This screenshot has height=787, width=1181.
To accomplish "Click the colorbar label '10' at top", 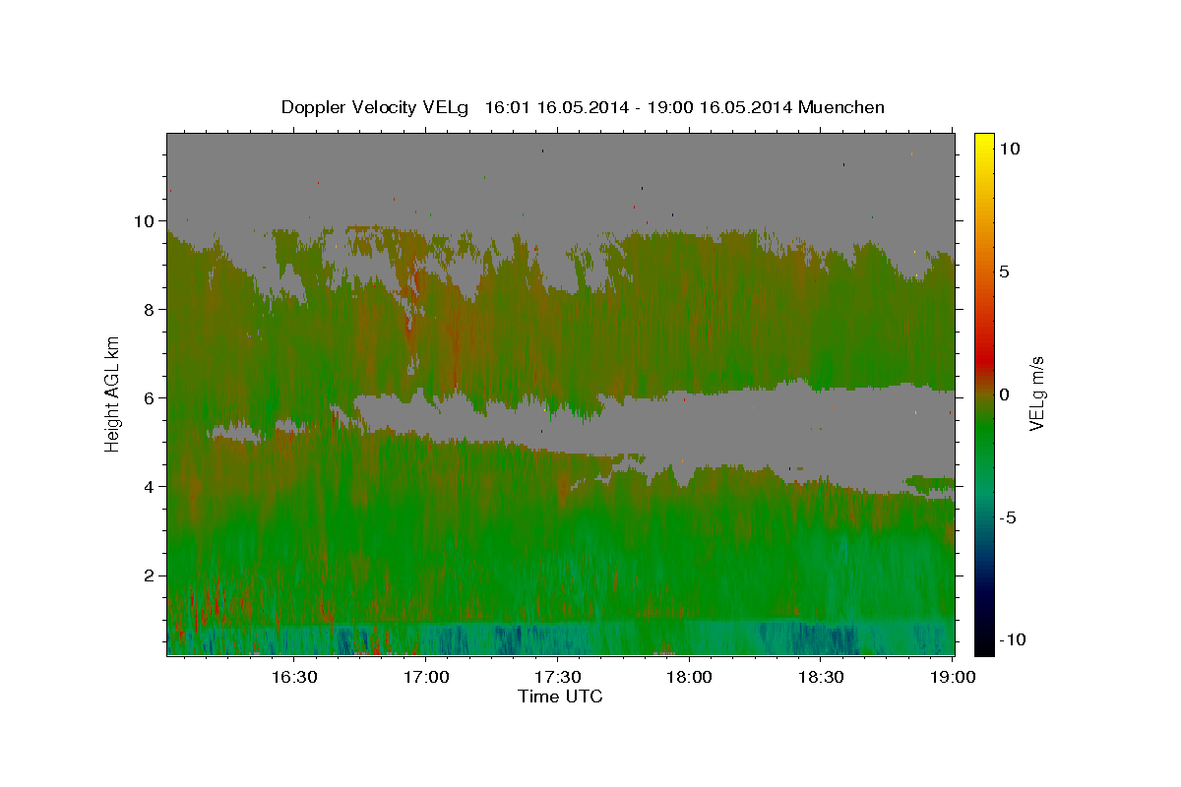I will click(x=1009, y=148).
